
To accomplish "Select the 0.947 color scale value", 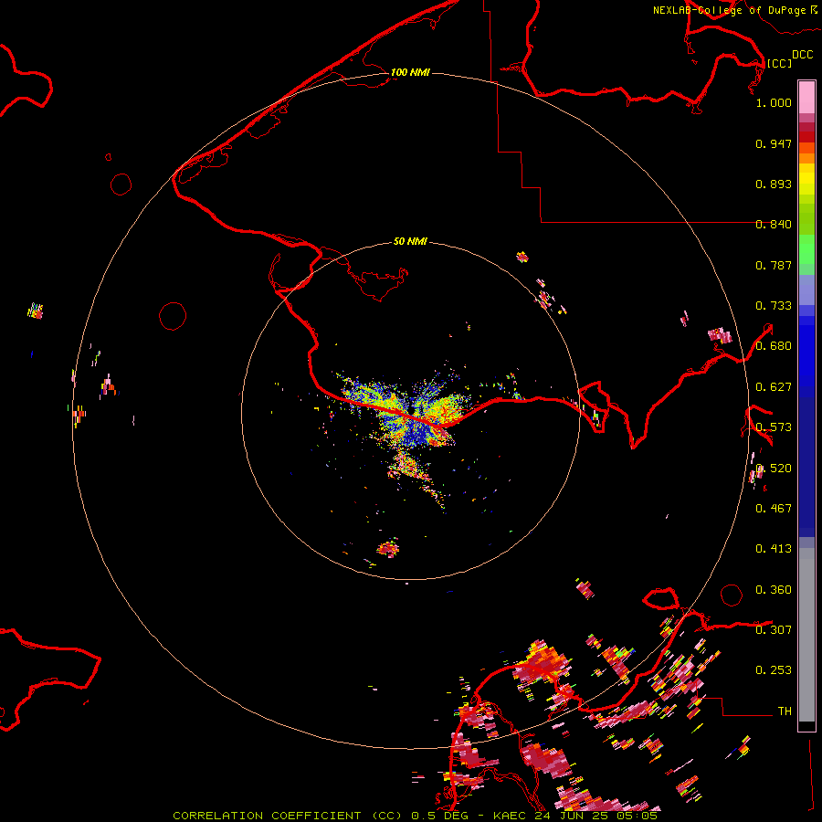I will click(x=774, y=143).
